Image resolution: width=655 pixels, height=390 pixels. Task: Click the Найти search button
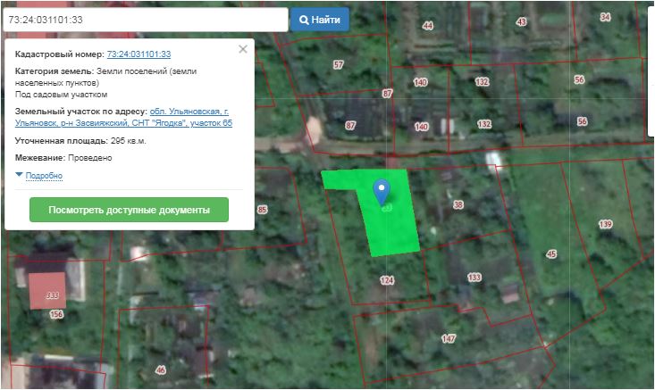[x=319, y=20]
